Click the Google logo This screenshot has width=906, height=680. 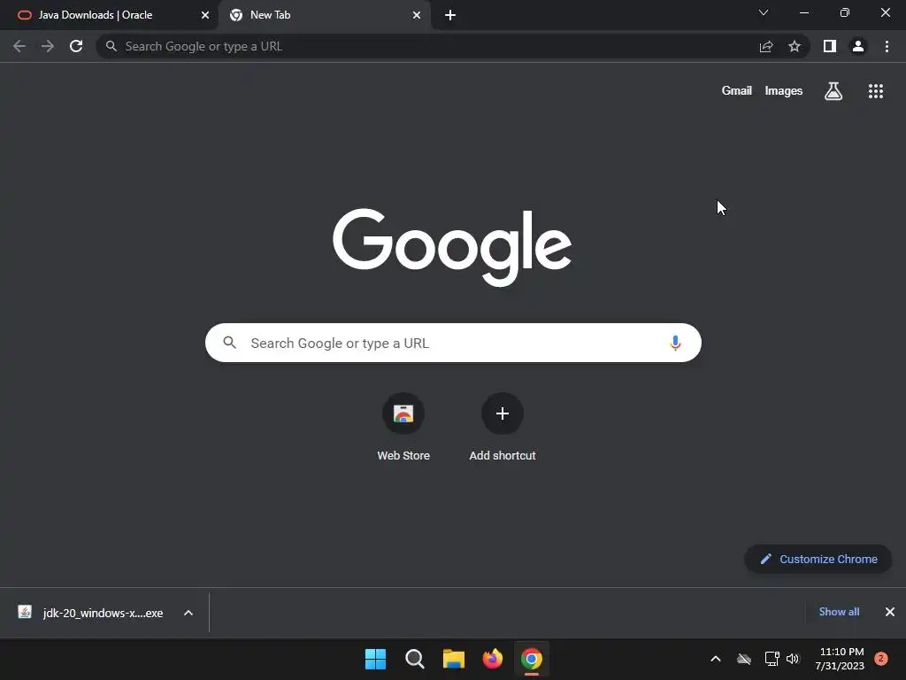[452, 247]
